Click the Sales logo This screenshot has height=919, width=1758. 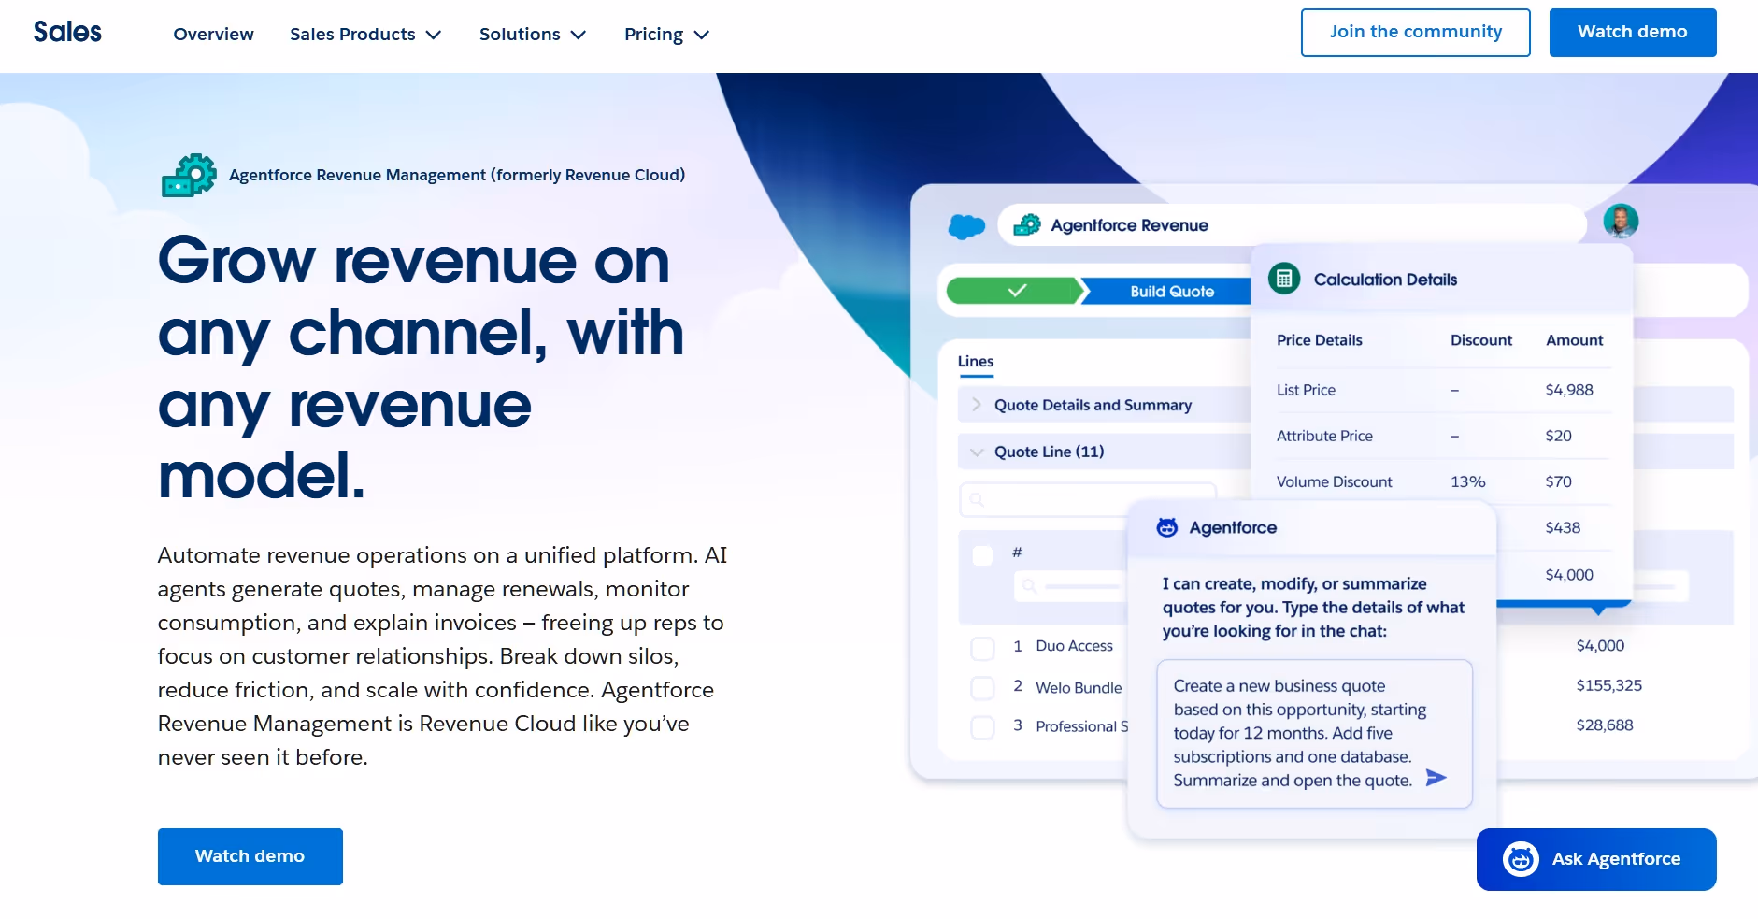point(67,32)
